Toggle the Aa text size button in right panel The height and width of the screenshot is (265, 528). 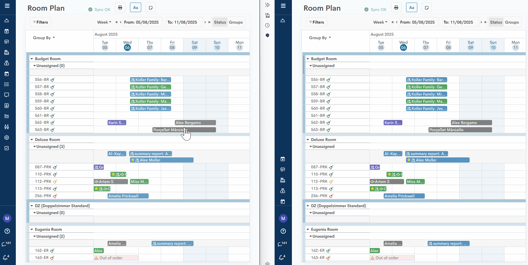pos(412,8)
